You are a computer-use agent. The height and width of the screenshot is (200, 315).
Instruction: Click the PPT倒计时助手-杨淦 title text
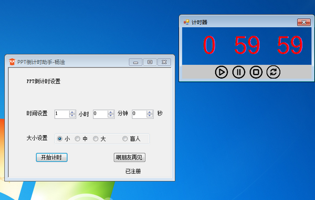coord(41,62)
